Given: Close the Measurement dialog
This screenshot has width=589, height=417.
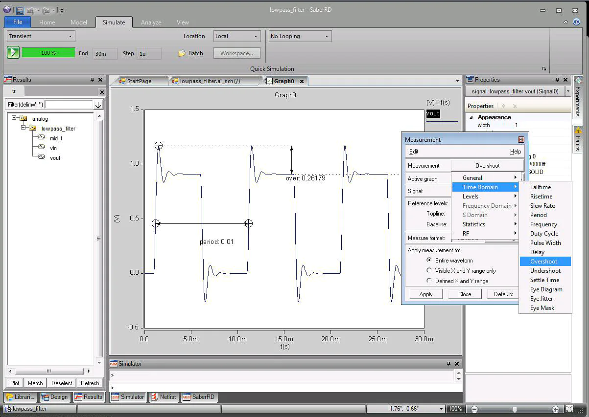Looking at the screenshot, I should click(521, 140).
